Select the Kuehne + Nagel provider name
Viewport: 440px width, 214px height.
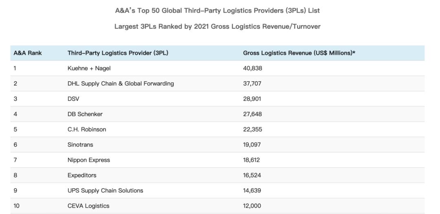pyautogui.click(x=89, y=68)
